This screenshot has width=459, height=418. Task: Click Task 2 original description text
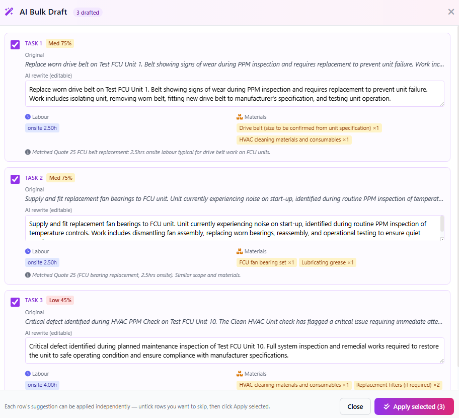(235, 198)
